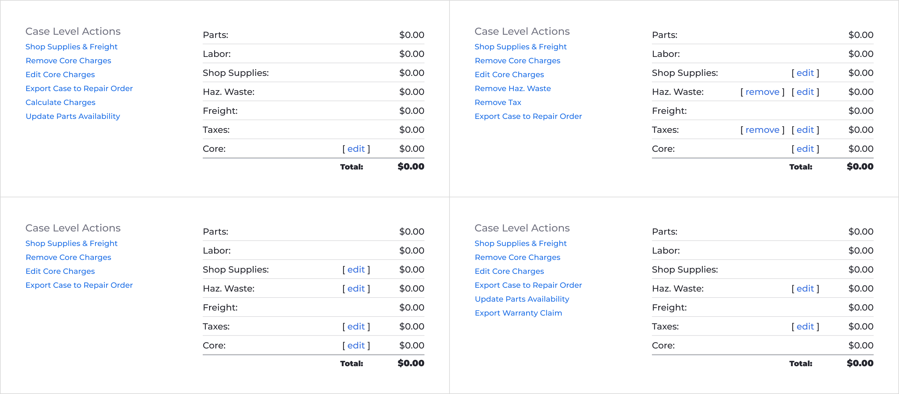Click Remove Core Charges in bottom-left panel
Screen dimensions: 899x394
(x=68, y=257)
